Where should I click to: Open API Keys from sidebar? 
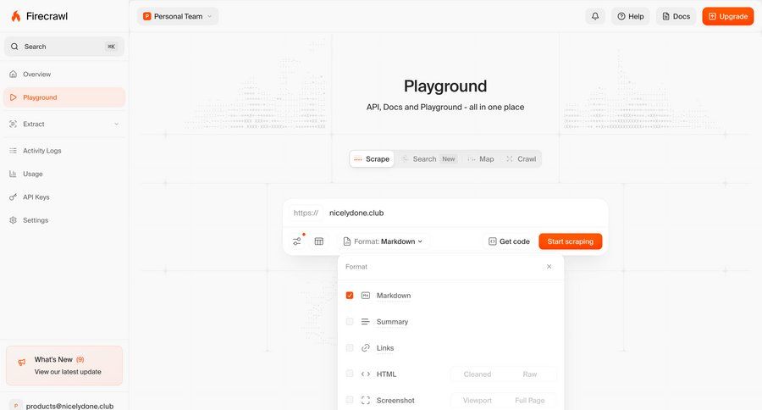pos(36,197)
